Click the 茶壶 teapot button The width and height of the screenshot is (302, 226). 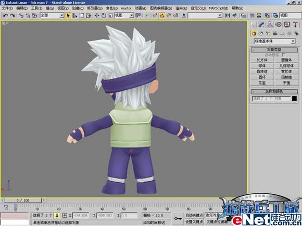click(x=262, y=83)
